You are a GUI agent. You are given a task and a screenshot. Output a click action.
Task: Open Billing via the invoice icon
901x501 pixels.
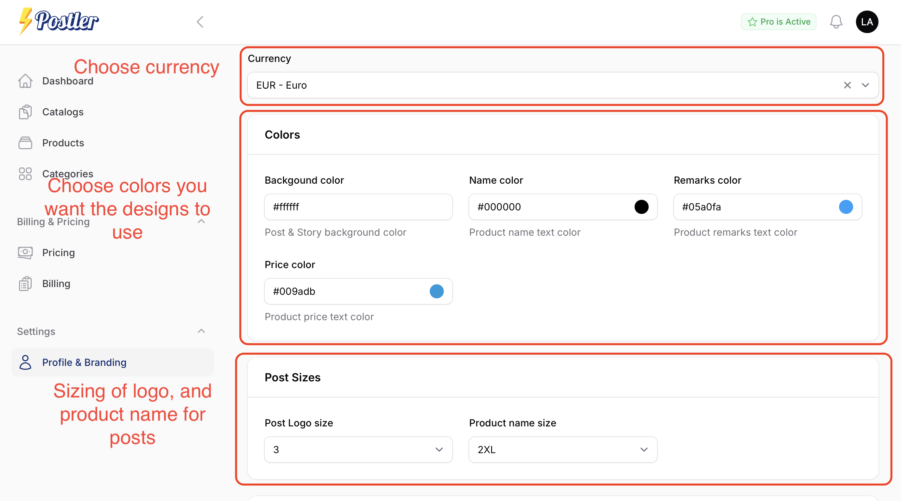pos(25,284)
